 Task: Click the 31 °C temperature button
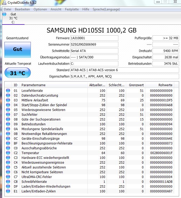coord(18,73)
